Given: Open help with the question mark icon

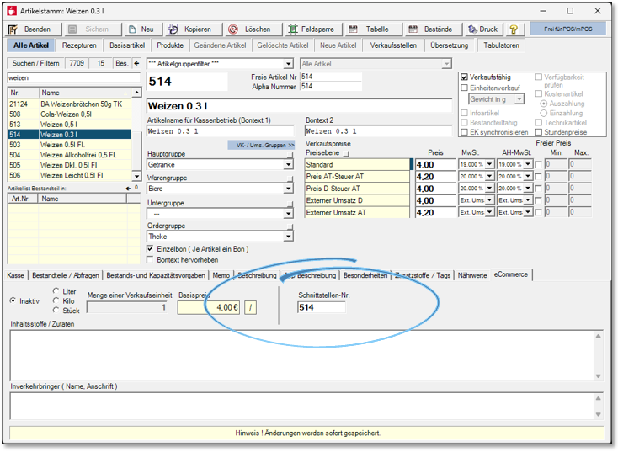Looking at the screenshot, I should point(514,29).
